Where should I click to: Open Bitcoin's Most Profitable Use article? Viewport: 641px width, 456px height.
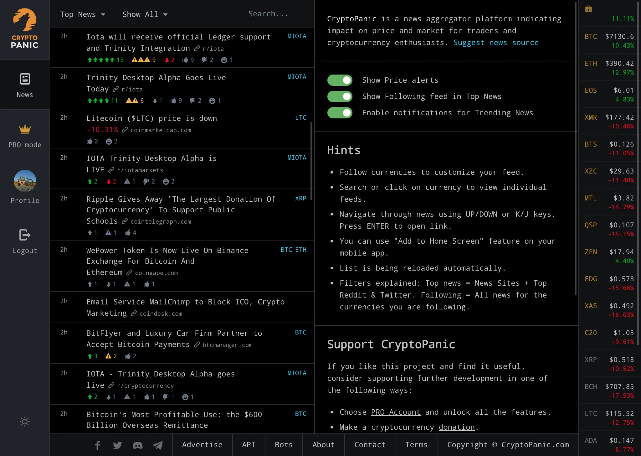click(x=174, y=420)
